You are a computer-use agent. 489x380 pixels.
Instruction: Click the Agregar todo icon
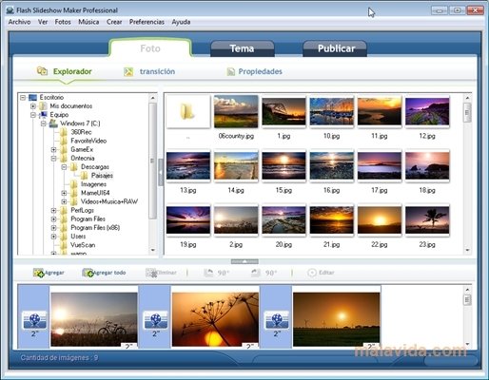(x=88, y=273)
